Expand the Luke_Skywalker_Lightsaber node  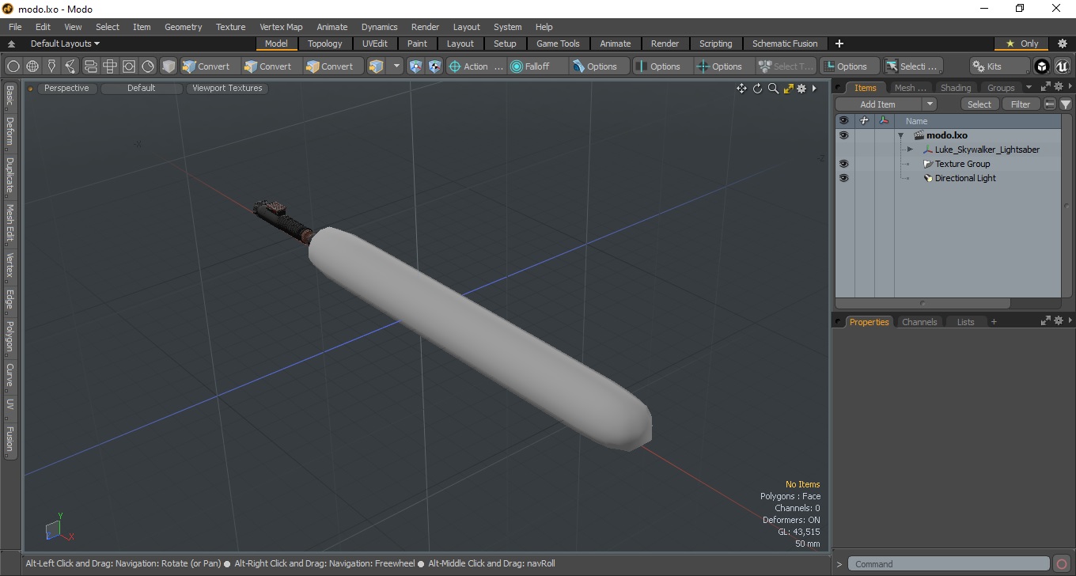910,150
